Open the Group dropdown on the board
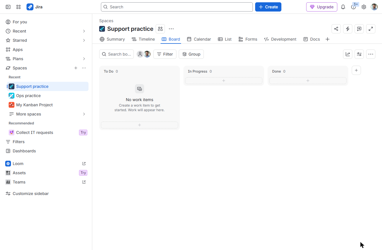 pyautogui.click(x=191, y=54)
